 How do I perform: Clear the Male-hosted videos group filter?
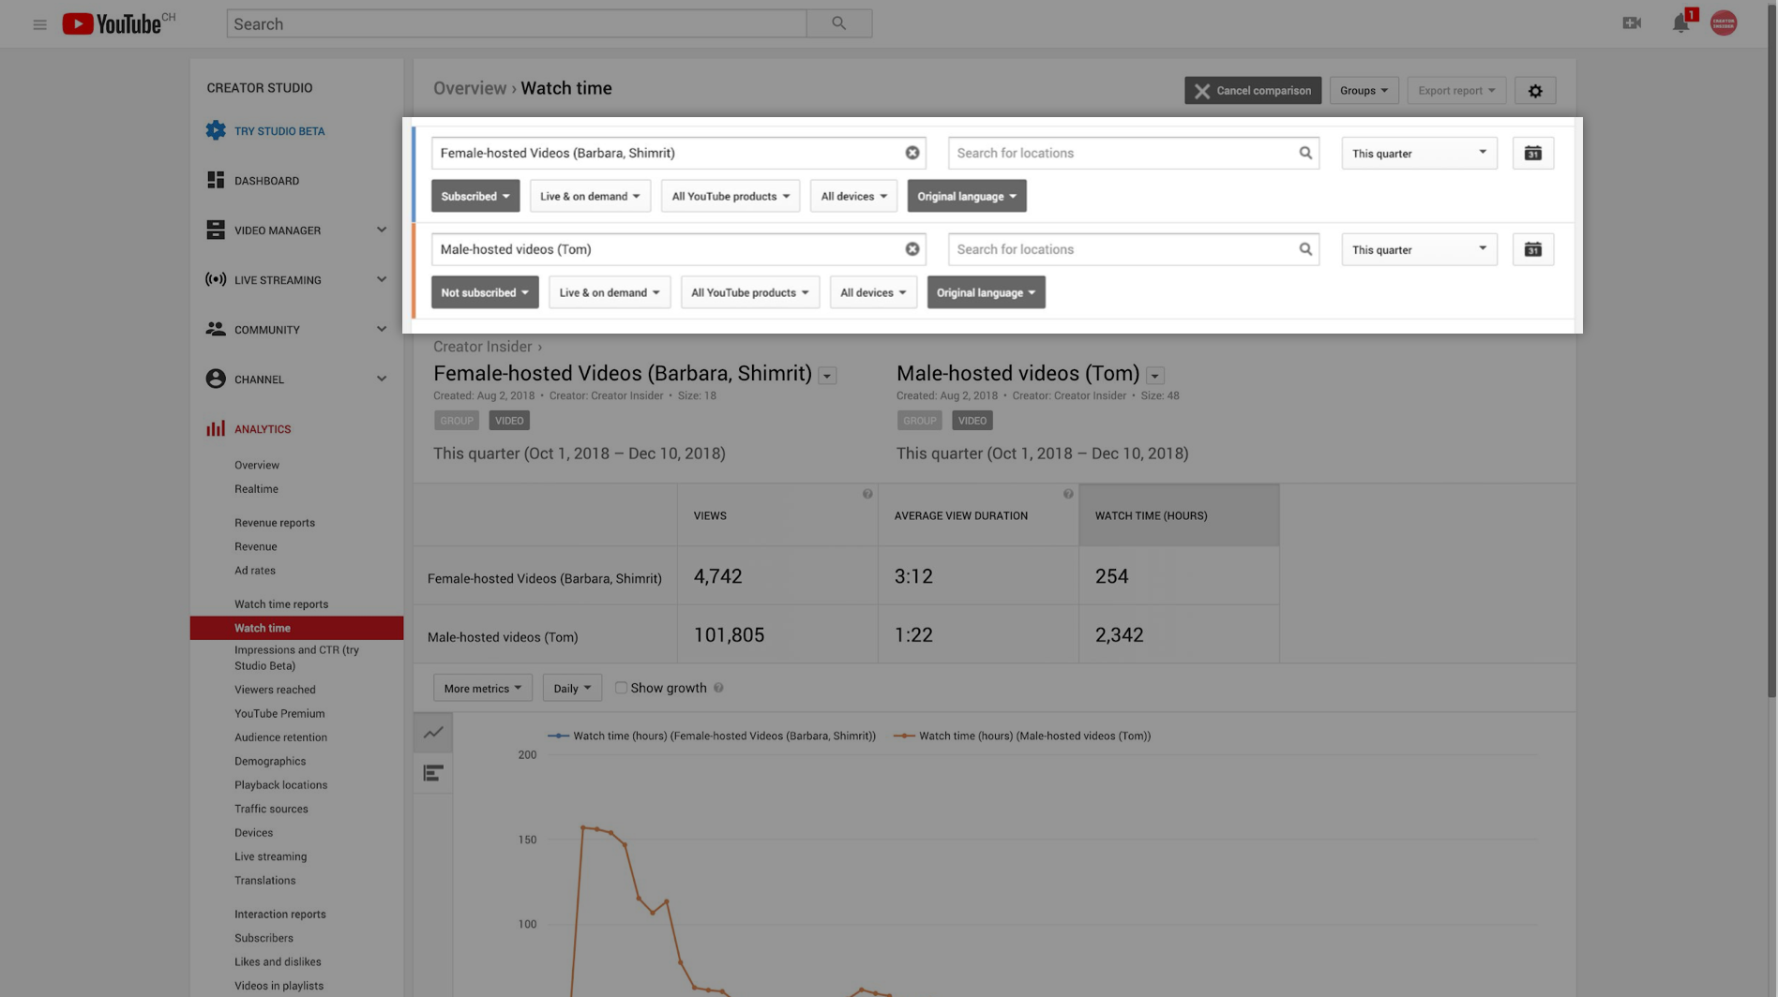pos(912,249)
